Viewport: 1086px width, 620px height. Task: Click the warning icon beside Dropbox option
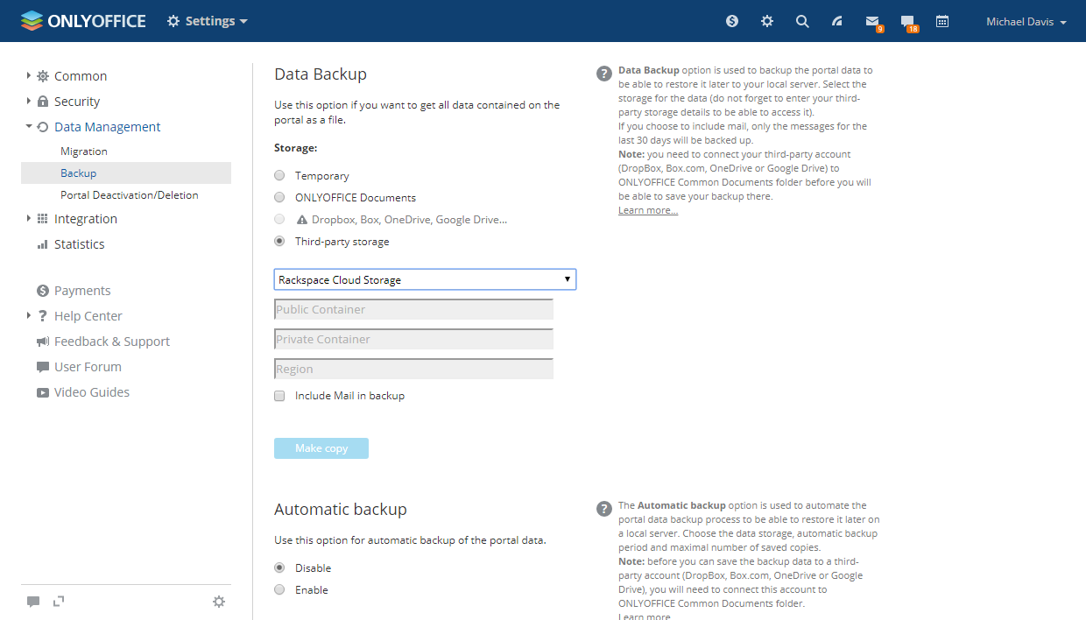pos(302,220)
